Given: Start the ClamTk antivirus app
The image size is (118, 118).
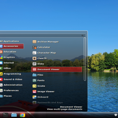Looking at the screenshot, I should point(40,58).
